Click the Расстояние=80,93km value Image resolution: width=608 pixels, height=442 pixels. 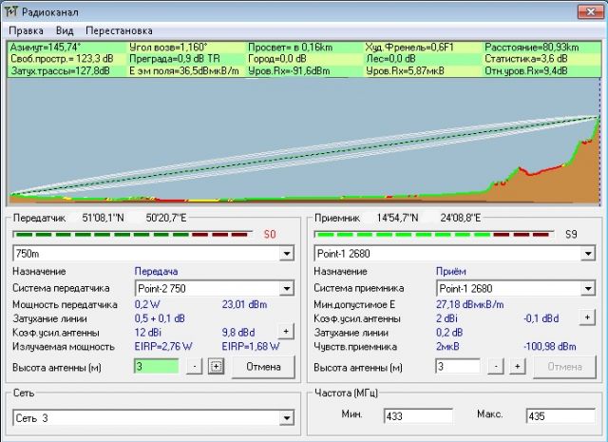(532, 48)
